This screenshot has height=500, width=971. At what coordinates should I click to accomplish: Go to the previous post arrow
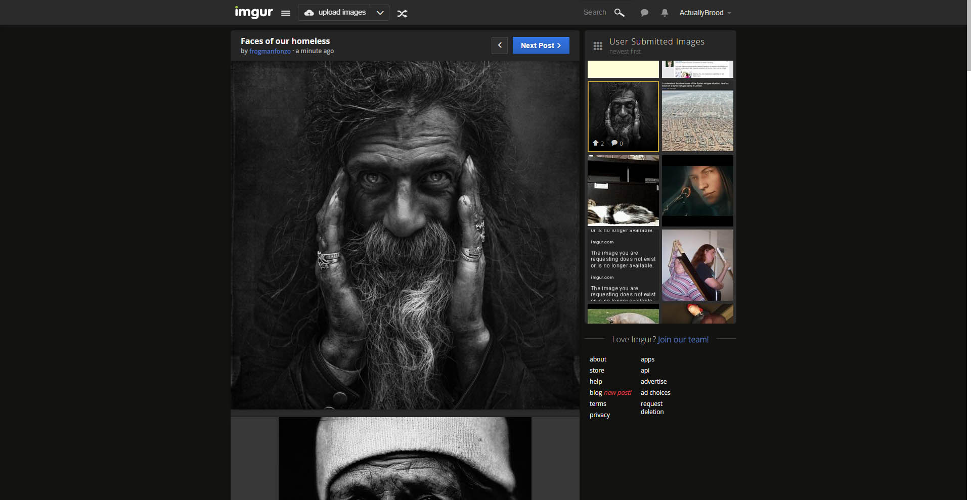(500, 46)
